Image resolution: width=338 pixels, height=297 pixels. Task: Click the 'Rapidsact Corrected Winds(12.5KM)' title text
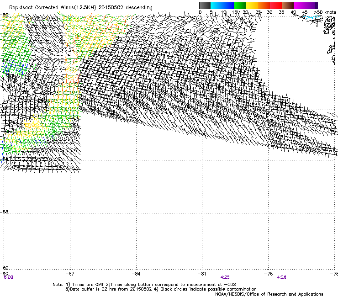click(x=53, y=8)
